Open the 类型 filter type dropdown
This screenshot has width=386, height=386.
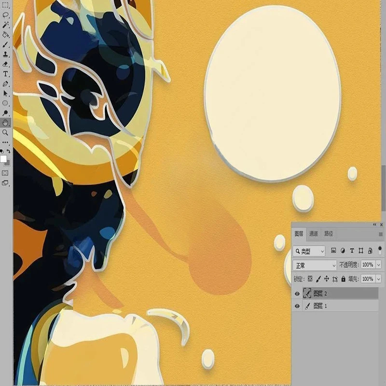pos(309,251)
